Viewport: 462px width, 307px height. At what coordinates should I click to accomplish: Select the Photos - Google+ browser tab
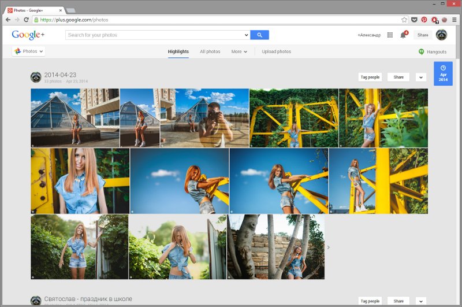[x=35, y=10]
